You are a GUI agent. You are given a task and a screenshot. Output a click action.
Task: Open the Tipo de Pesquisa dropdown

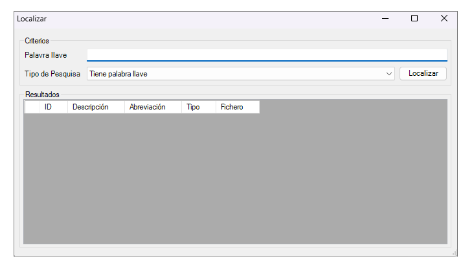[241, 74]
